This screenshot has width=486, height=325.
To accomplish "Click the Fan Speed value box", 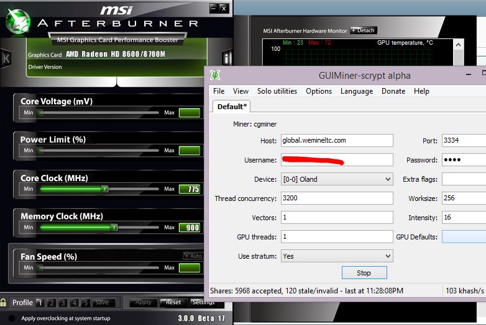I will coord(190,268).
